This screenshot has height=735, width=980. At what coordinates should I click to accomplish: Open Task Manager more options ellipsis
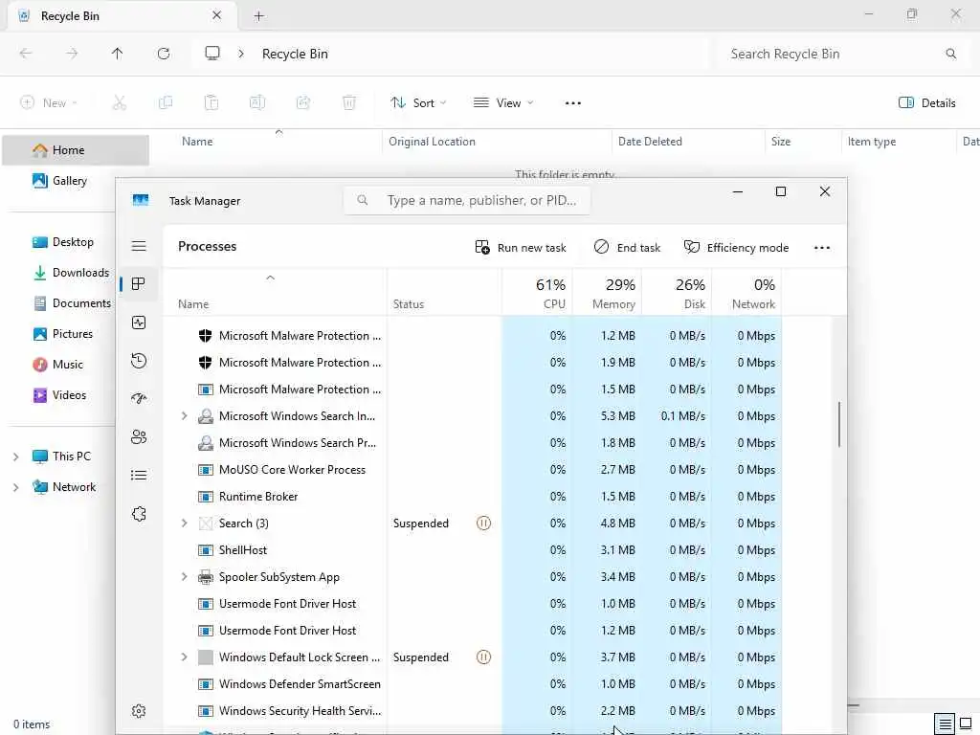click(x=822, y=248)
